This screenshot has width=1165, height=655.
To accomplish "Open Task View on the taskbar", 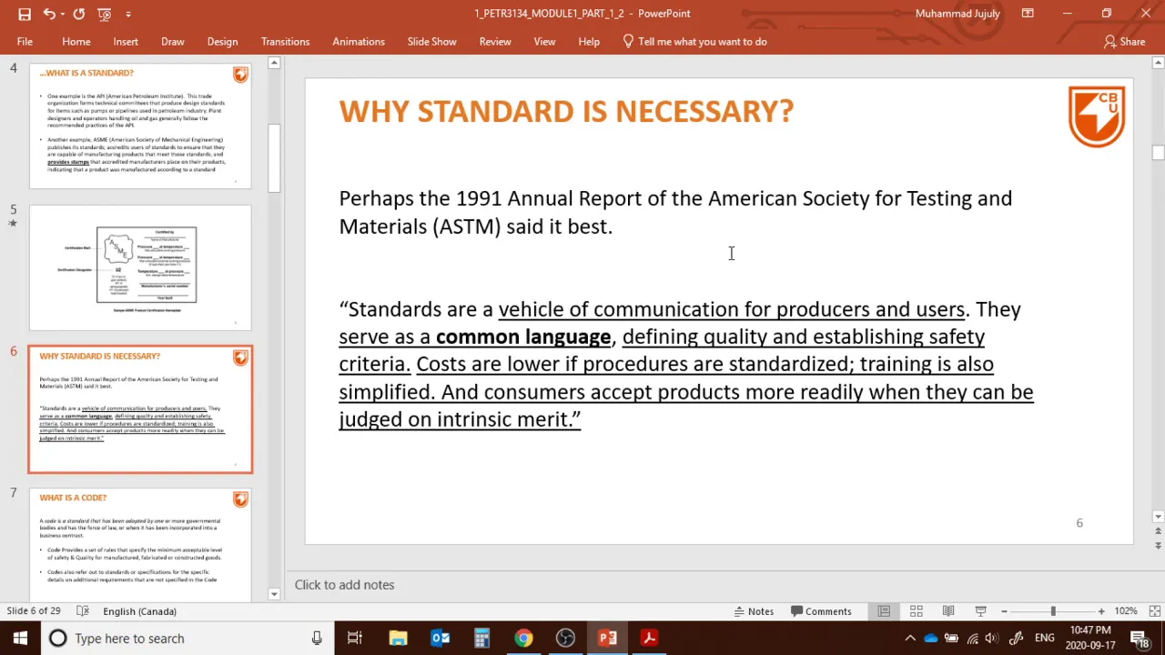I will [x=355, y=639].
